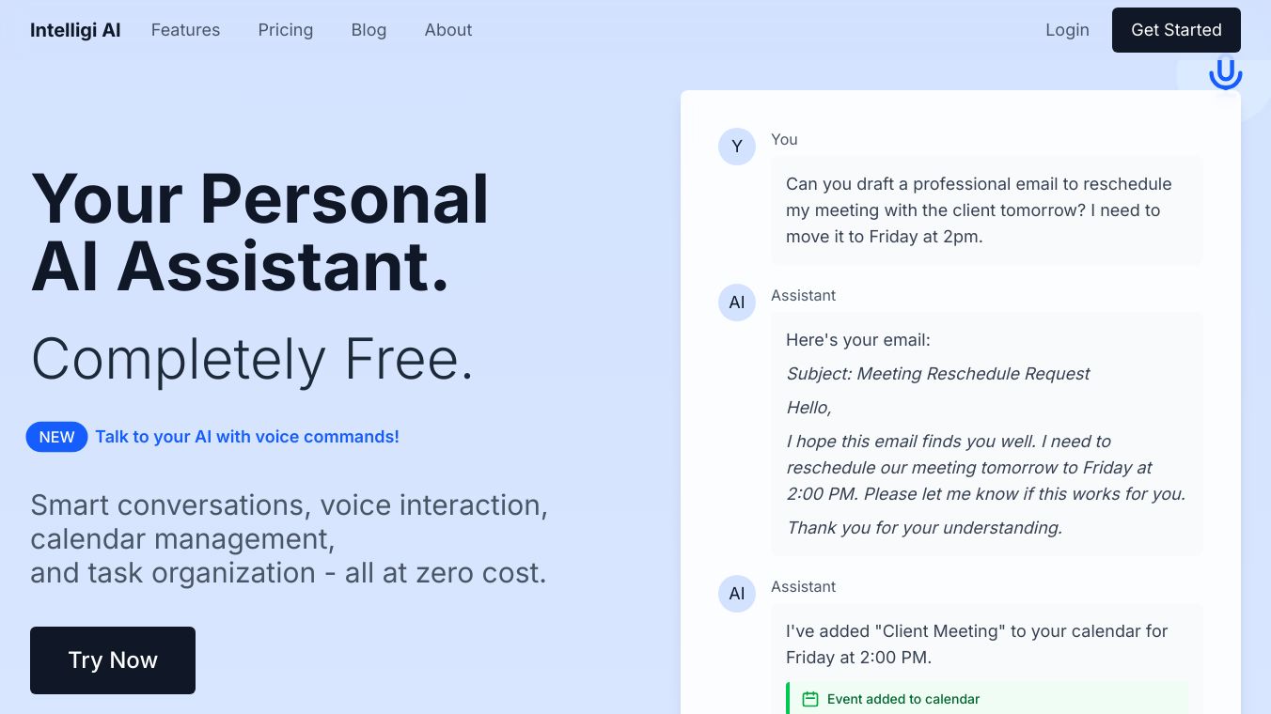Click the drafted email subject line
This screenshot has height=714, width=1271.
click(937, 374)
